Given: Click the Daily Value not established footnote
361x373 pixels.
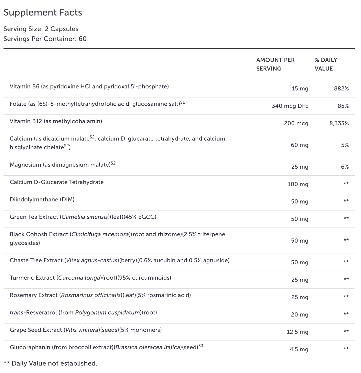Looking at the screenshot, I should (x=50, y=364).
